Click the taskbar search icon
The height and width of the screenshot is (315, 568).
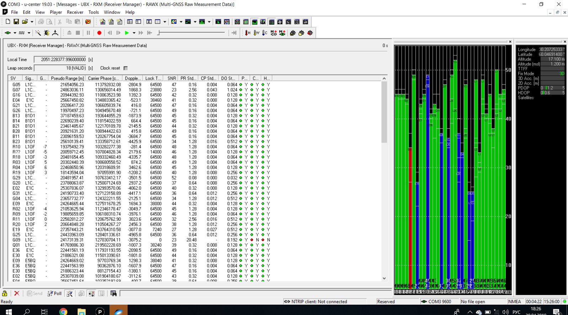click(x=27, y=311)
